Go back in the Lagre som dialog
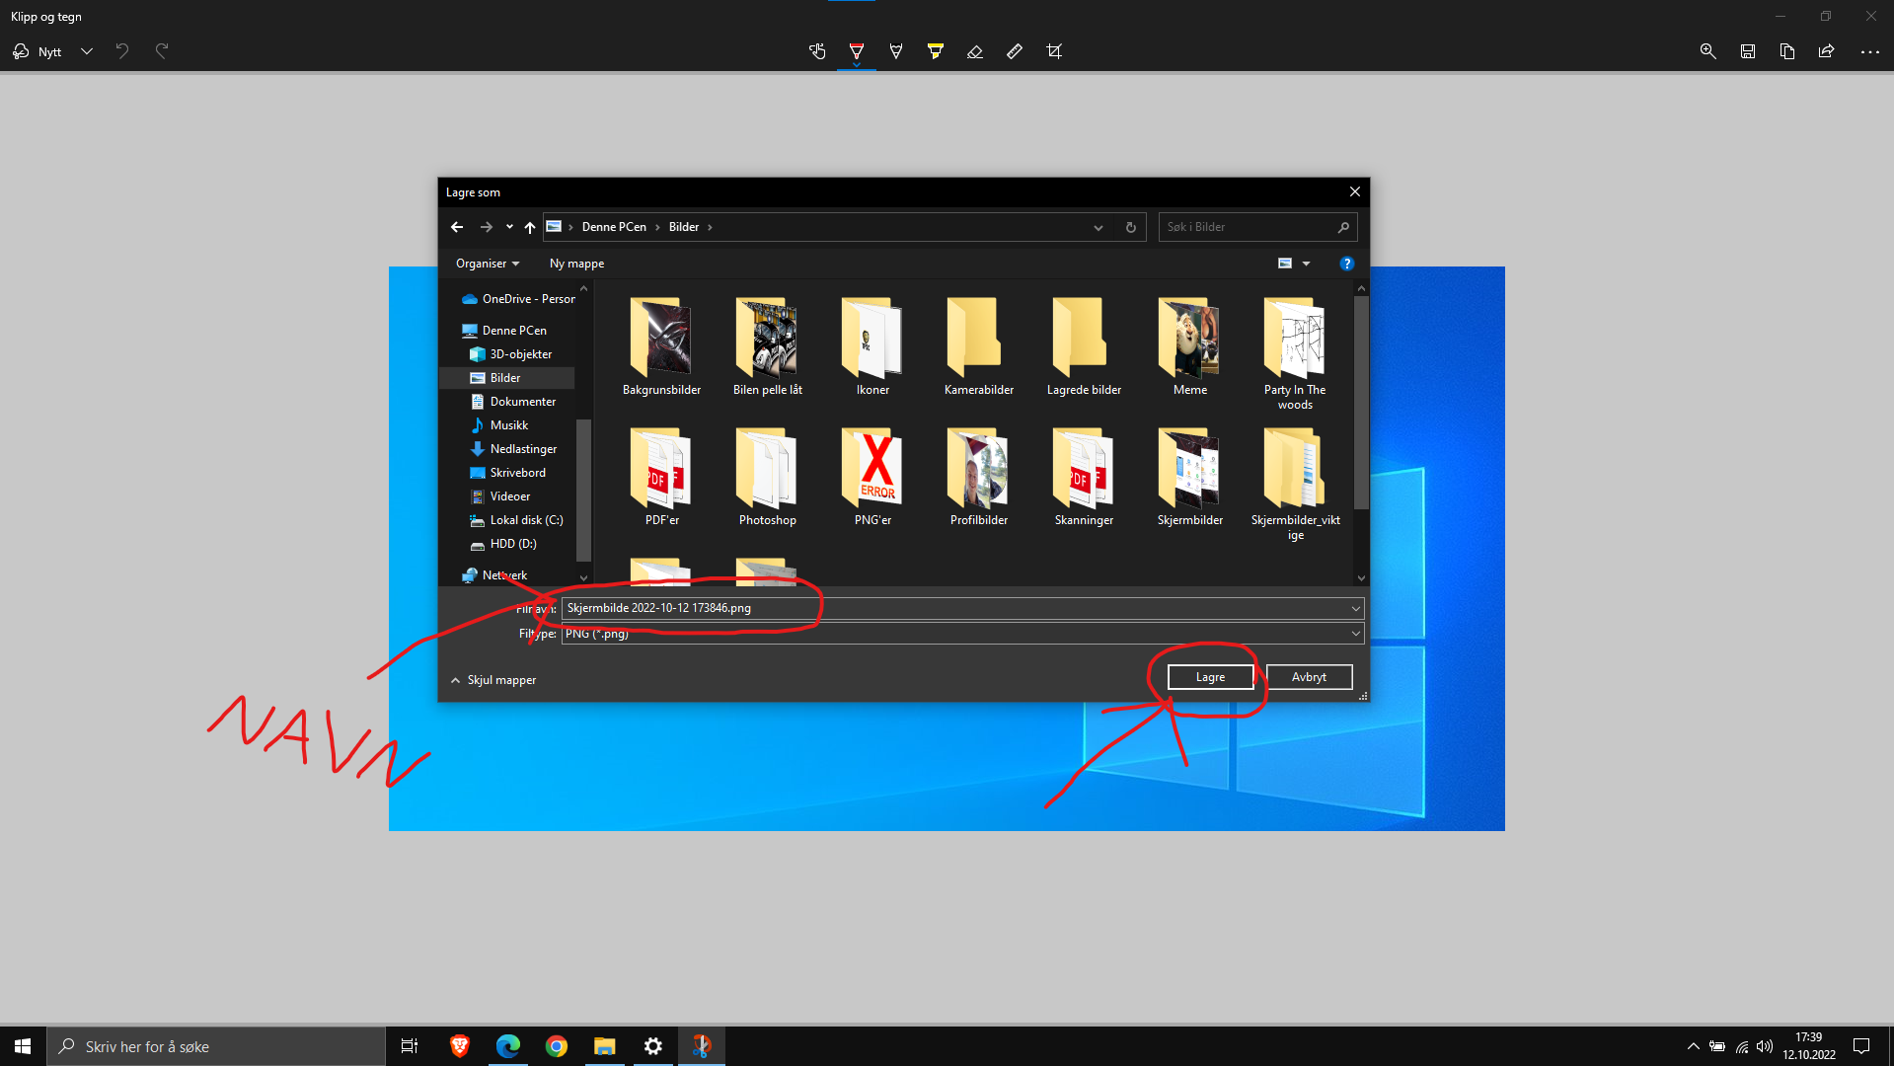1894x1066 pixels. 457,227
